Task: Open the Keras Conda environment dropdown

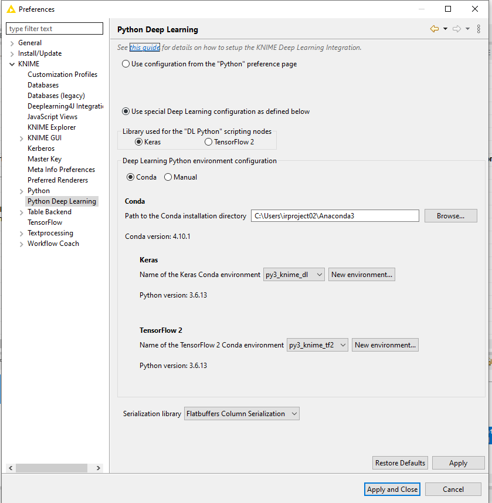Action: click(x=294, y=275)
